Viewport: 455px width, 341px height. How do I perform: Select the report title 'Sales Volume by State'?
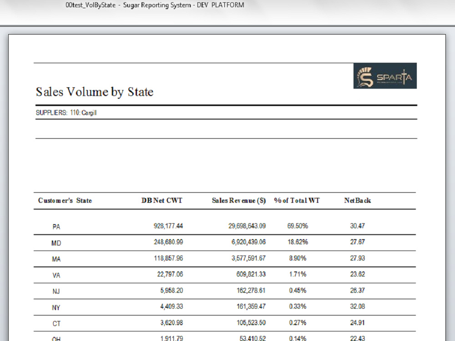pos(95,92)
